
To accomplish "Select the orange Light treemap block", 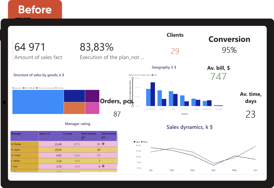I will pos(74,108).
